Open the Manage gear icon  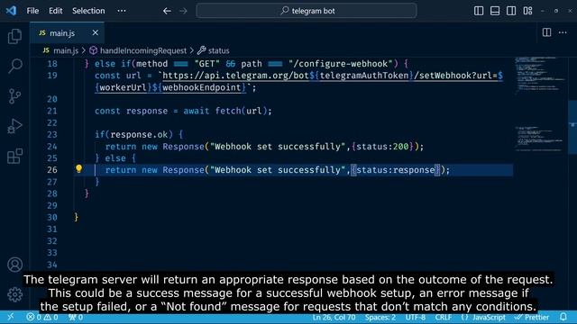click(14, 294)
